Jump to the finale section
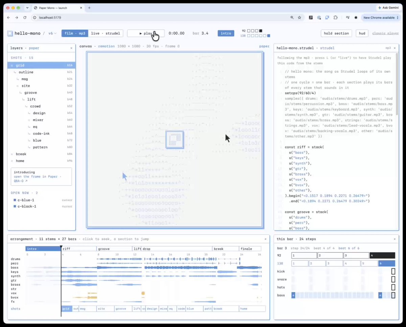The width and height of the screenshot is (406, 327). [250, 249]
